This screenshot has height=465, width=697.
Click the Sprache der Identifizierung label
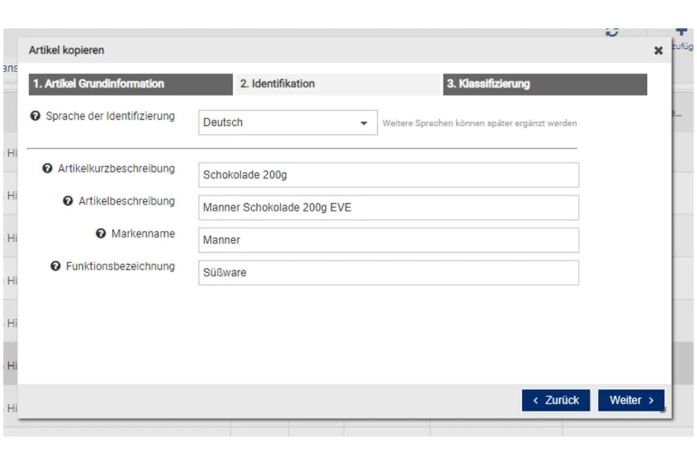coord(110,116)
